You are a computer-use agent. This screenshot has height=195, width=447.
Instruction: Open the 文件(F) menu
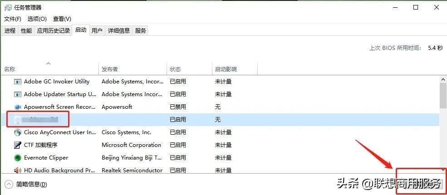tap(13, 19)
